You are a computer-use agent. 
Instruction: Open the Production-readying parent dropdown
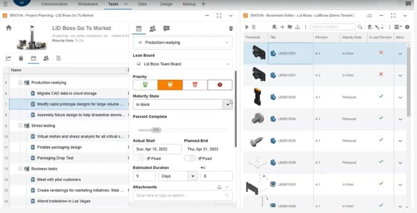(x=183, y=42)
